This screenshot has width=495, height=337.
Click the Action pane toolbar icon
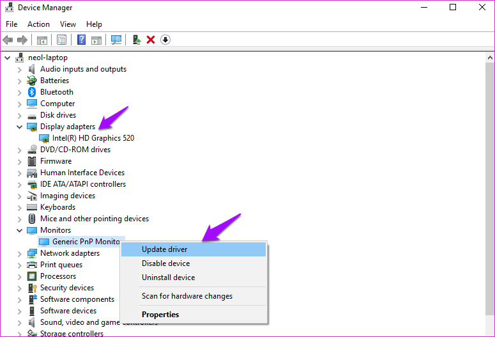click(x=96, y=40)
